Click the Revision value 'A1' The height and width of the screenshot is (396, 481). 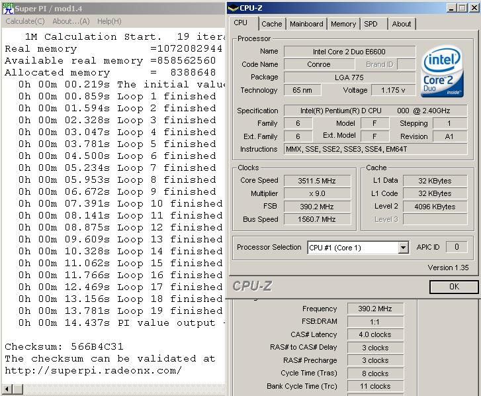(x=449, y=136)
